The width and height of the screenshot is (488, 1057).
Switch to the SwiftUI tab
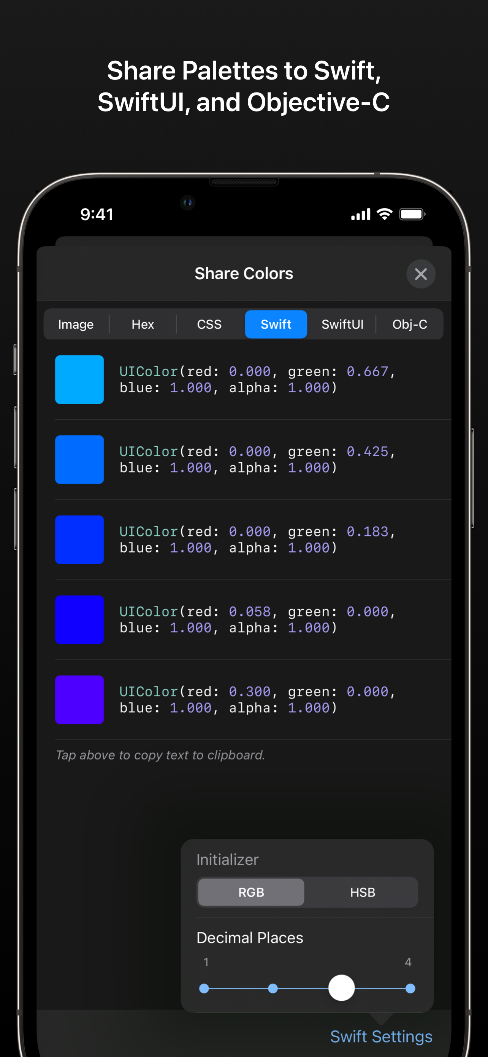[x=342, y=324]
